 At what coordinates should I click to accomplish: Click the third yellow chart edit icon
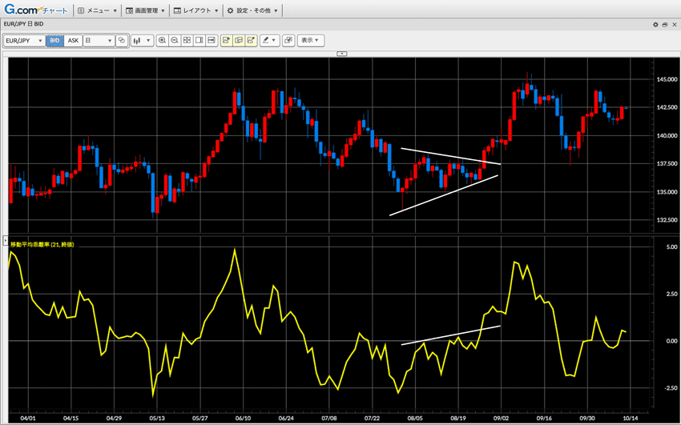(x=252, y=40)
